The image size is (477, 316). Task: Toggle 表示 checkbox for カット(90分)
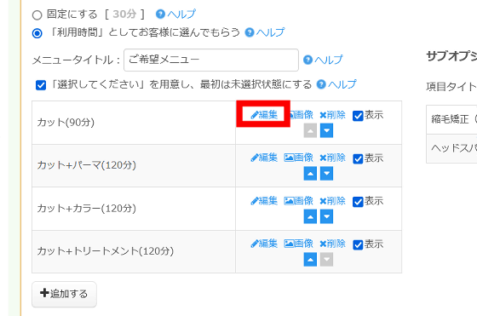click(358, 116)
